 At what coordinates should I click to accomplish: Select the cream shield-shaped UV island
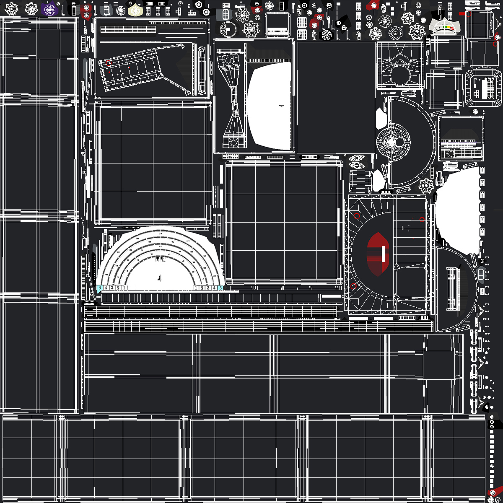tap(136, 10)
